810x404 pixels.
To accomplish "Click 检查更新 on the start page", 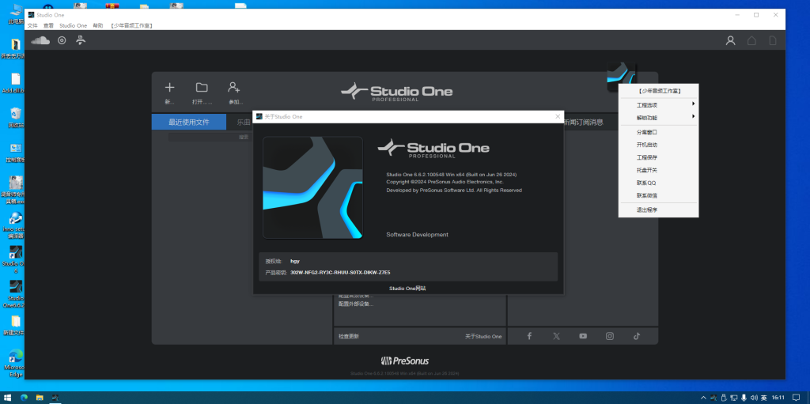I will pos(349,336).
